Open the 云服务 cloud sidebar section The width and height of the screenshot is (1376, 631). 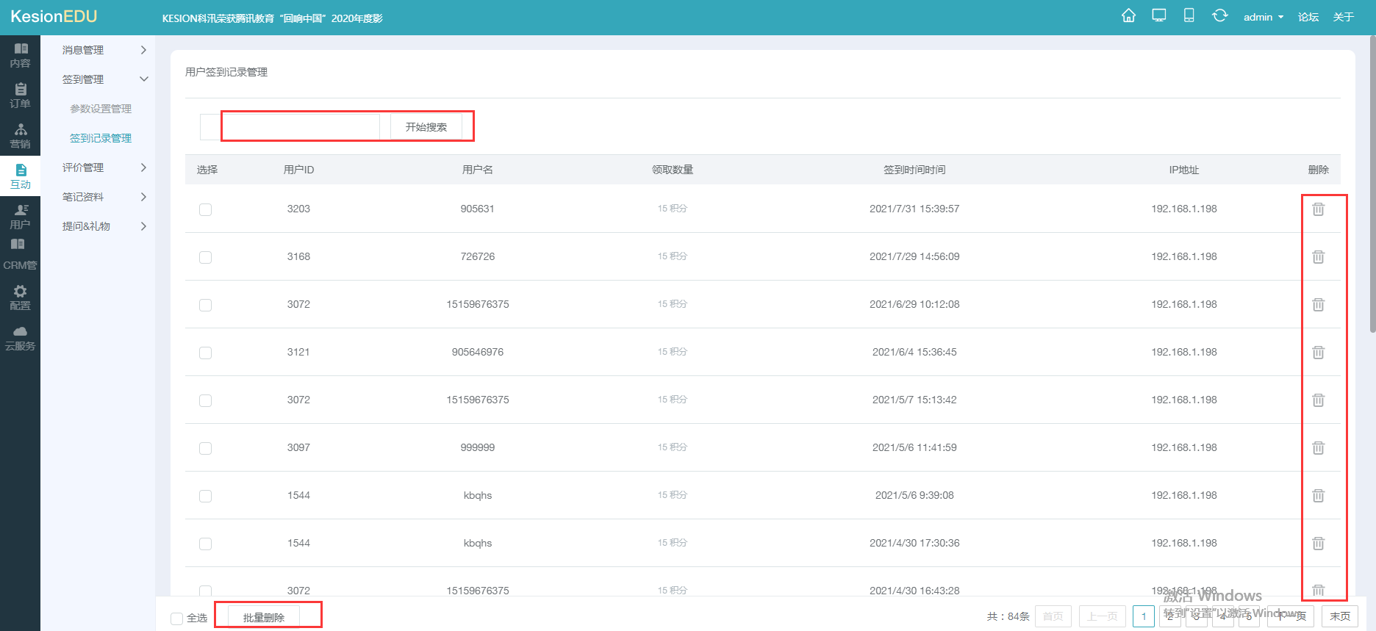20,338
